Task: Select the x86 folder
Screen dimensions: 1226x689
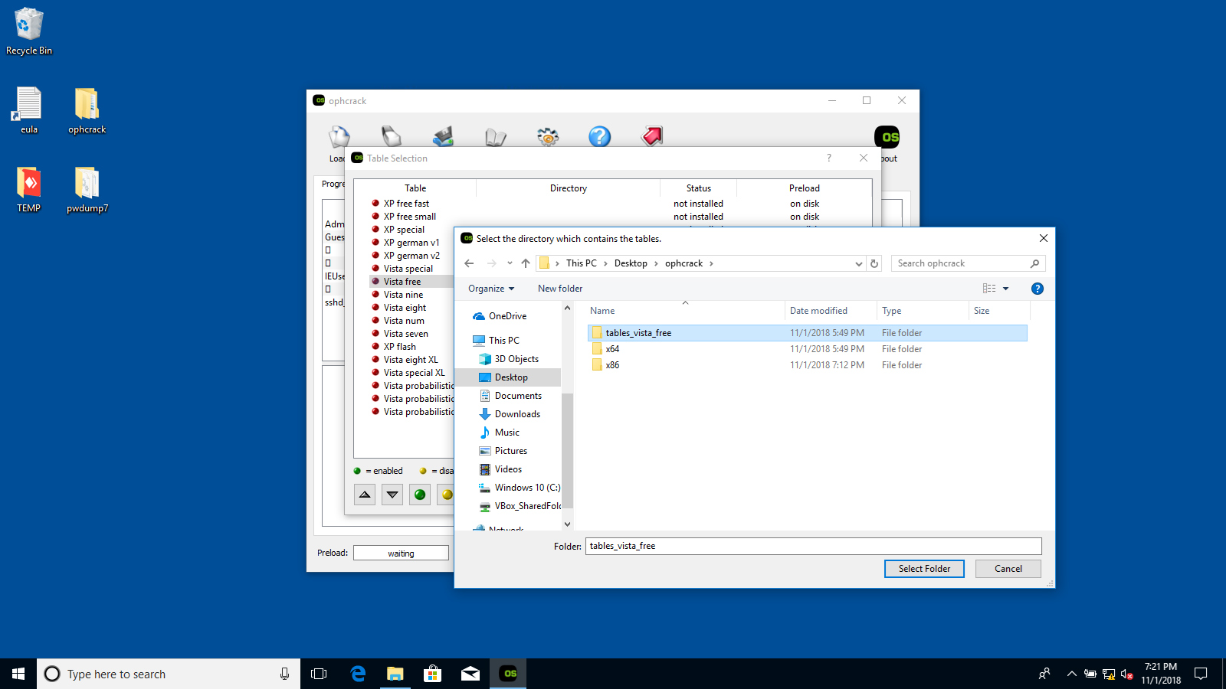Action: coord(808,365)
